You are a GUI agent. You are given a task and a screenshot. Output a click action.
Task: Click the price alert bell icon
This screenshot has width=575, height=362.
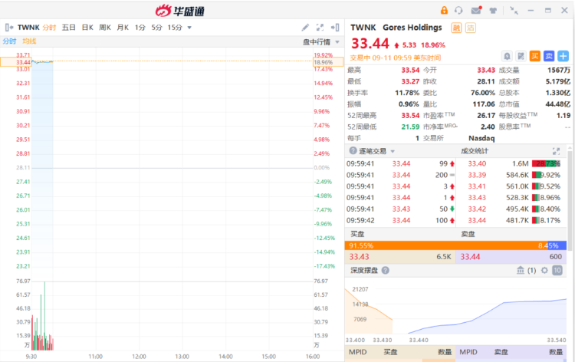coord(507,56)
